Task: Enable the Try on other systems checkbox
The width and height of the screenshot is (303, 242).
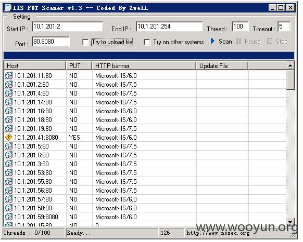Action: (x=147, y=42)
